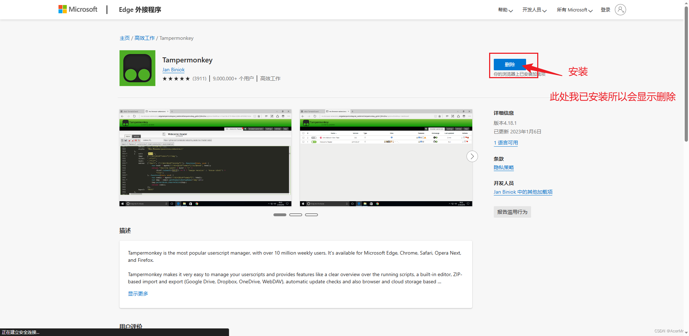
Task: Open the 高效工作 breadcrumb
Action: [x=145, y=38]
